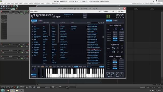
Task: Open the File menu in REAPER
Action: click(2, 4)
